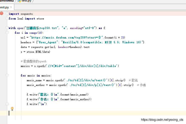The height and width of the screenshot is (124, 186).
Task: Click the 'music_name' variable assignment
Action: click(34, 80)
